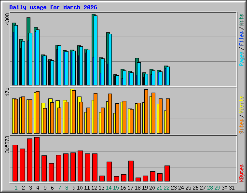247x193 pixels.
Task: Click the orange sites bar for day 22
Action: coord(168,116)
